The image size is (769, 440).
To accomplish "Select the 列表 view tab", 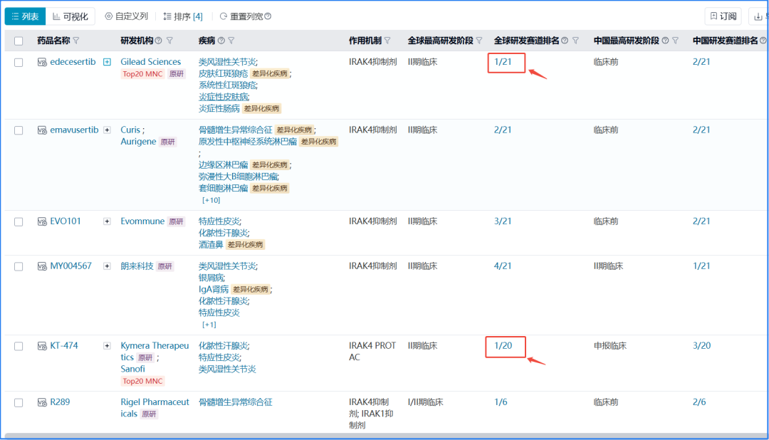I will pos(25,16).
